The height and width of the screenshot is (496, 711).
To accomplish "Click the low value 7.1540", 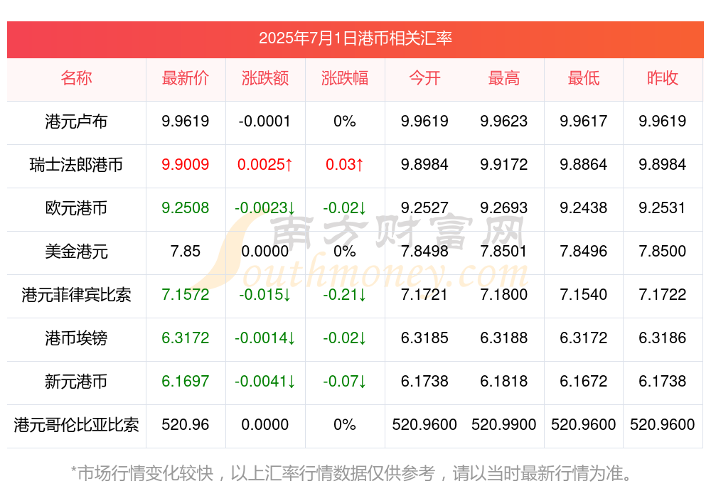I will 584,294.
